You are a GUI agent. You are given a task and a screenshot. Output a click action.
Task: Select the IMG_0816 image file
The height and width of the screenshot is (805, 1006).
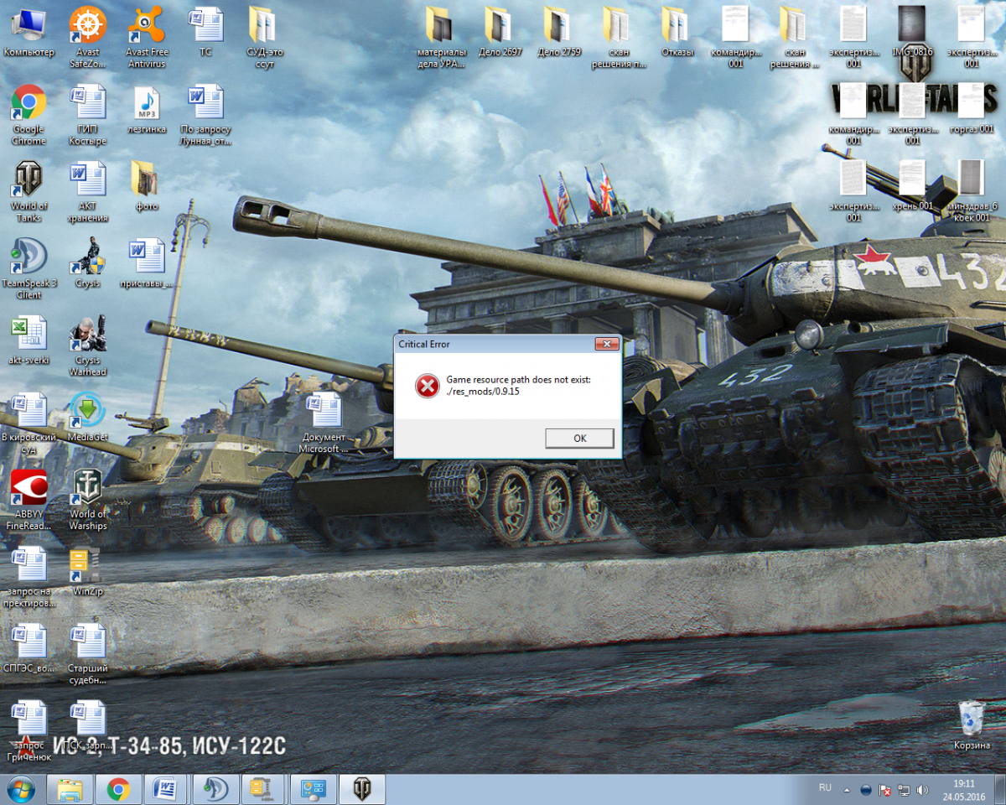click(x=912, y=33)
